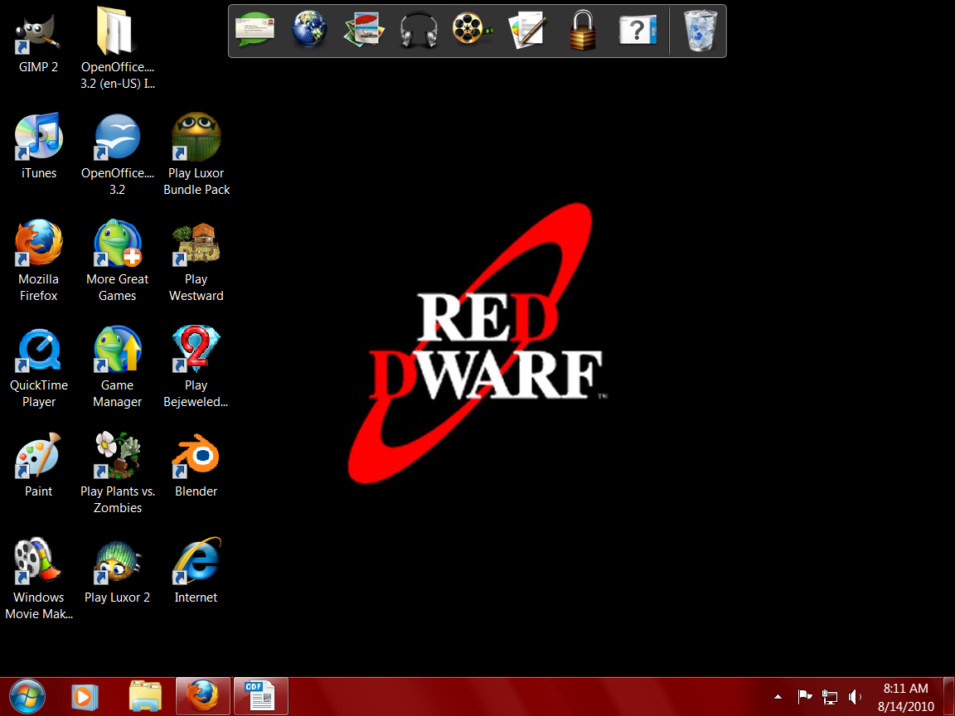Launch QuickTime Player

37,348
